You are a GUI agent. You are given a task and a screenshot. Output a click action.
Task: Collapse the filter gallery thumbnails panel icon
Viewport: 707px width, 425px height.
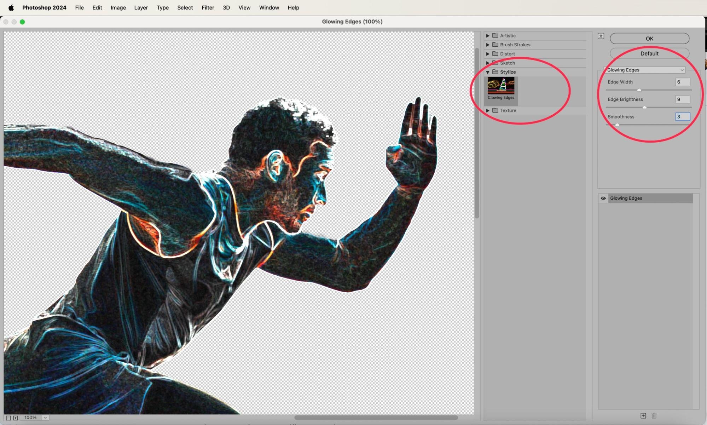click(x=601, y=36)
